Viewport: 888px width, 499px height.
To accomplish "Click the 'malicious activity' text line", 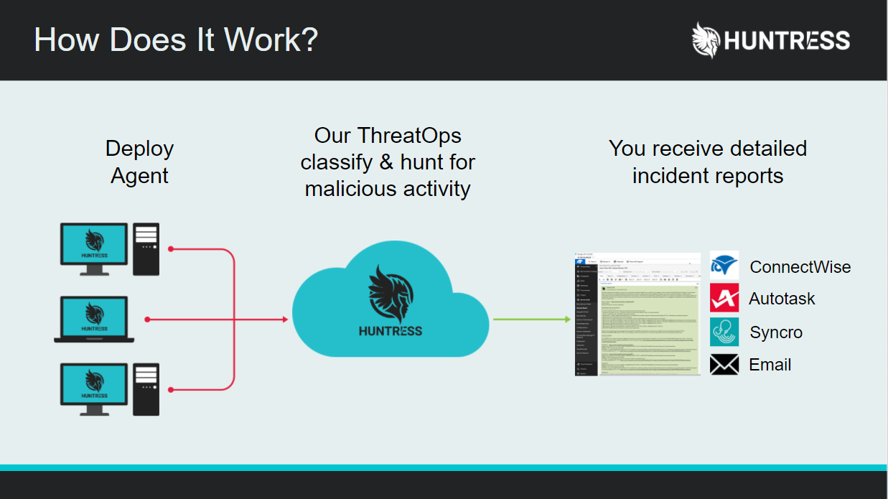I will 388,189.
